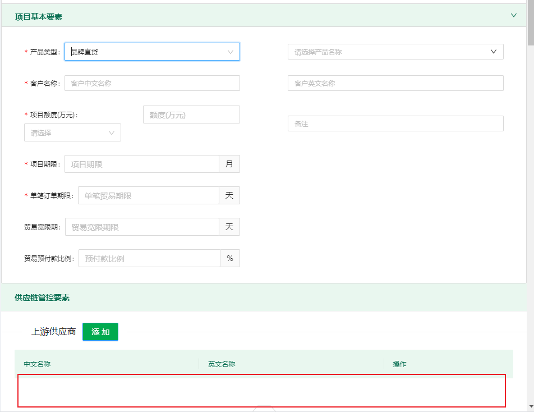Click the 产品类型 label

pos(45,52)
